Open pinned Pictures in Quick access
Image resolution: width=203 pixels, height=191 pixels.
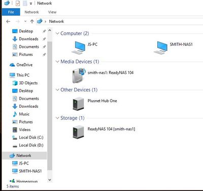(26, 54)
